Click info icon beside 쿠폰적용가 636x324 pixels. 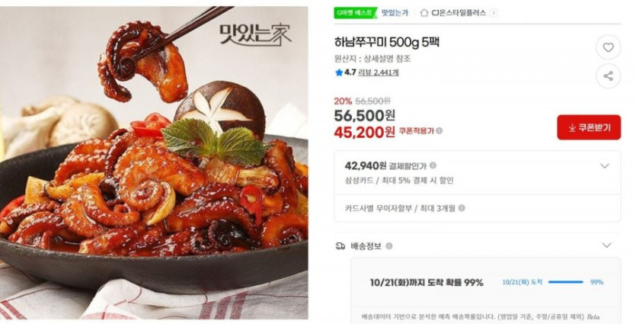(439, 130)
